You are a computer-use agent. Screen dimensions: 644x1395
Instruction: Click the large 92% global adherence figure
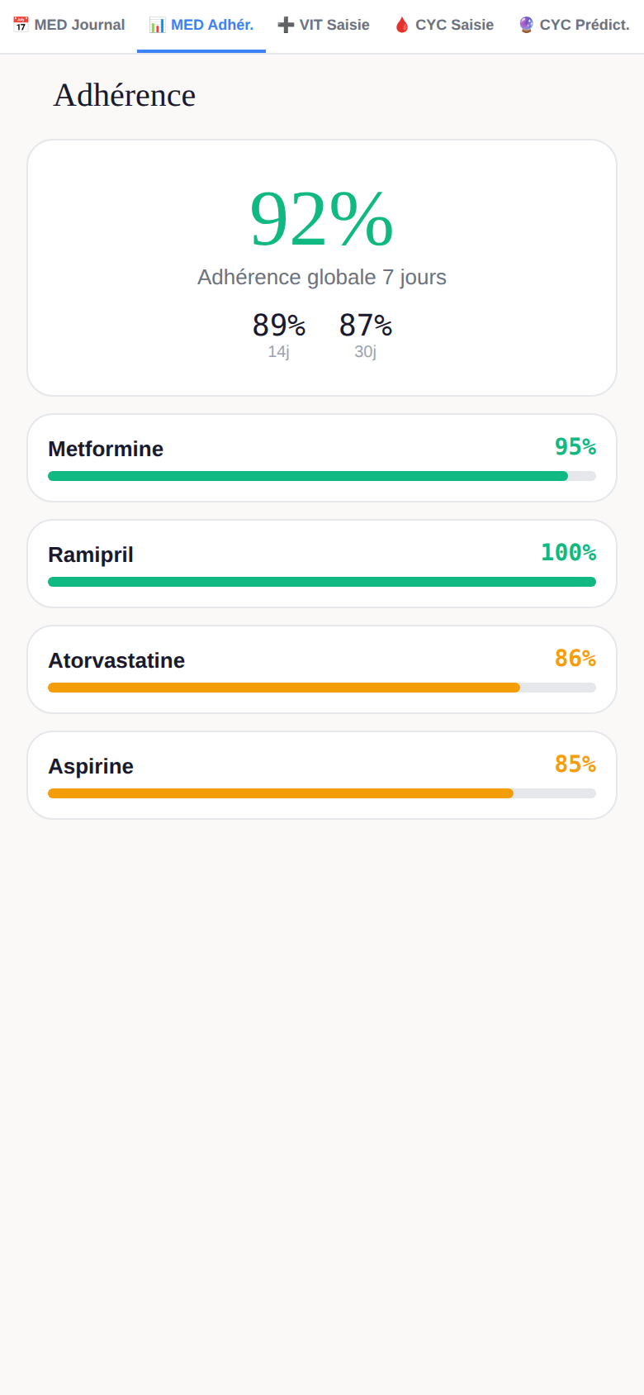pos(322,219)
